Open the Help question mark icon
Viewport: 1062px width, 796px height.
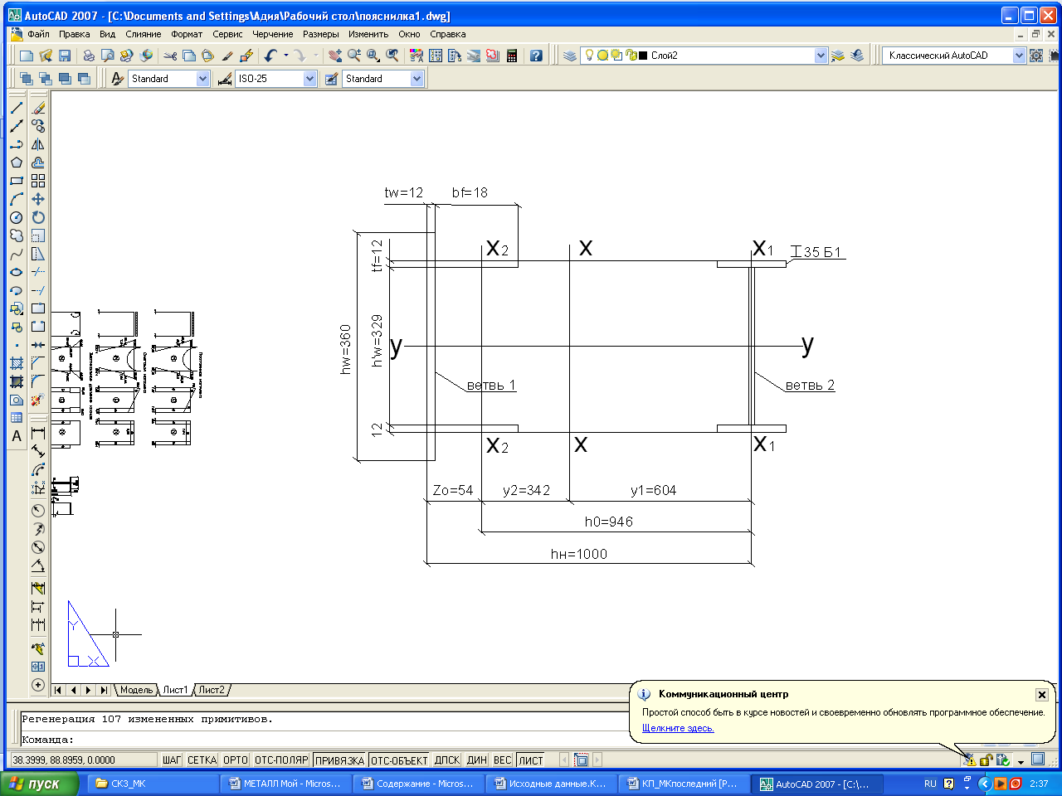click(536, 56)
